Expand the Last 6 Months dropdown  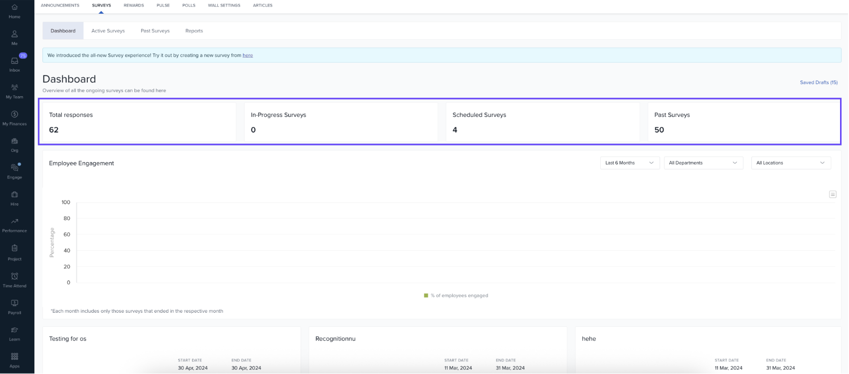point(630,163)
